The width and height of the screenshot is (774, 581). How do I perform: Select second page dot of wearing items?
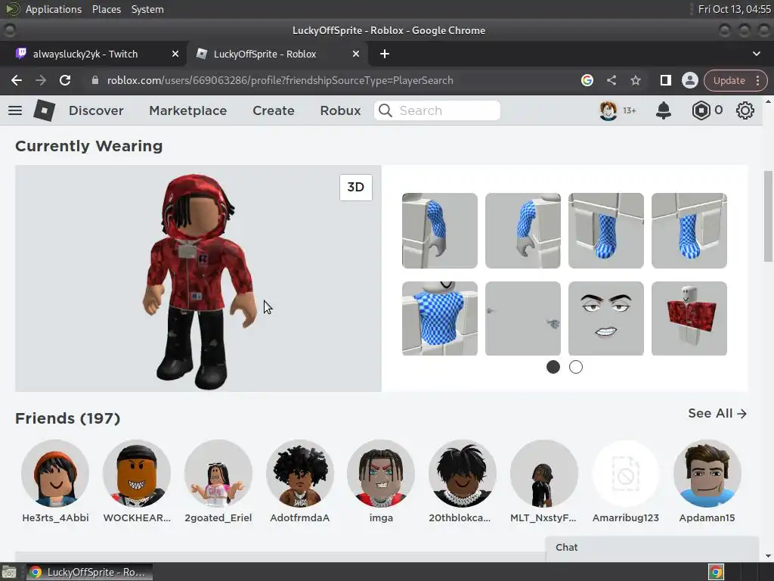575,367
